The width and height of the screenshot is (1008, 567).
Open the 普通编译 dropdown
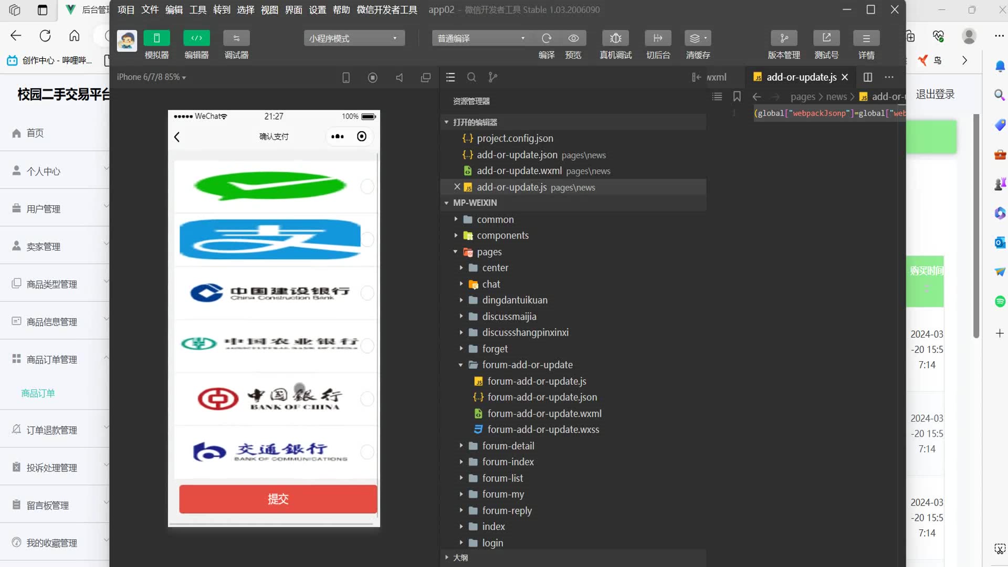click(480, 38)
